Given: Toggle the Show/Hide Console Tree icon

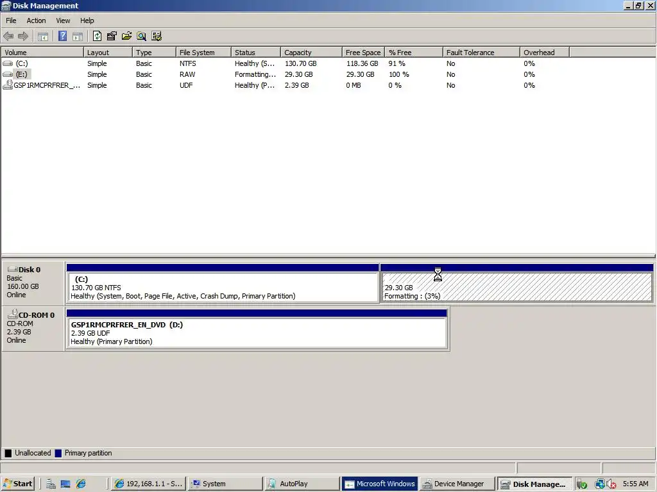Looking at the screenshot, I should [x=43, y=37].
